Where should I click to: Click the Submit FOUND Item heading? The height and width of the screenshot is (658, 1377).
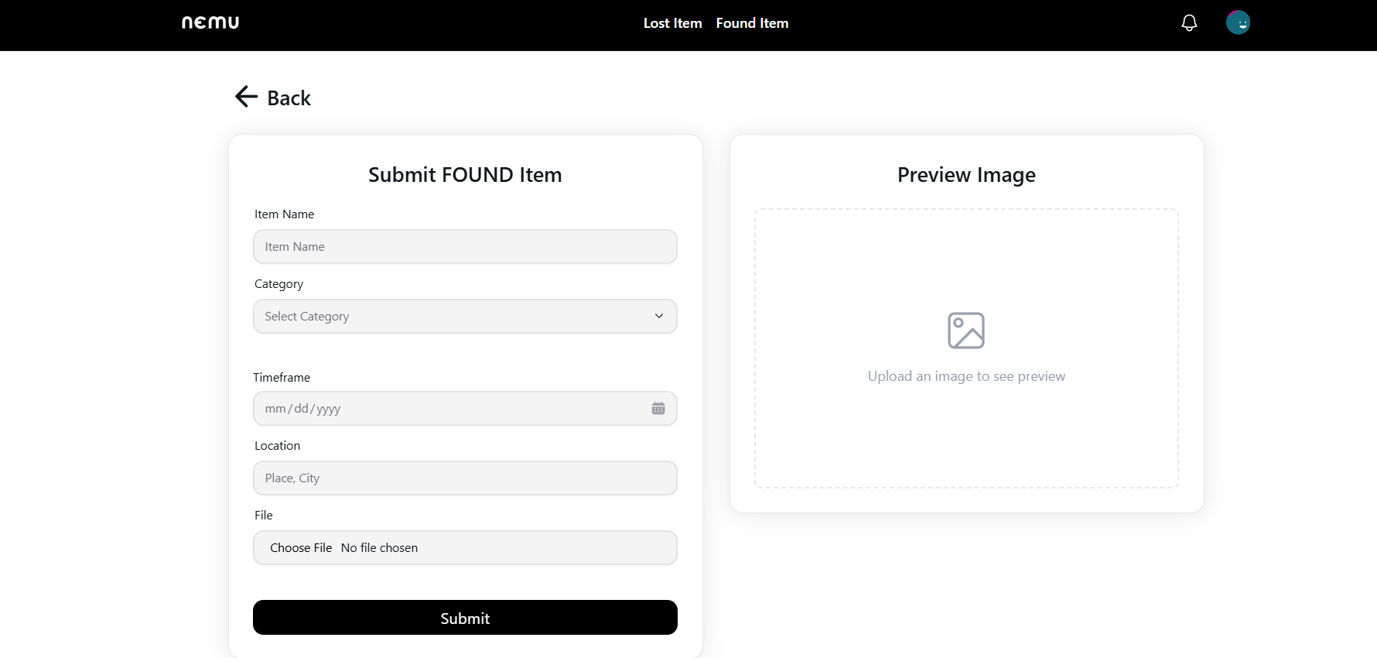465,175
